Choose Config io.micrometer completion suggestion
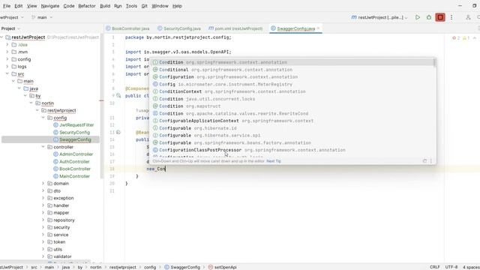The height and width of the screenshot is (270, 480). click(x=292, y=84)
